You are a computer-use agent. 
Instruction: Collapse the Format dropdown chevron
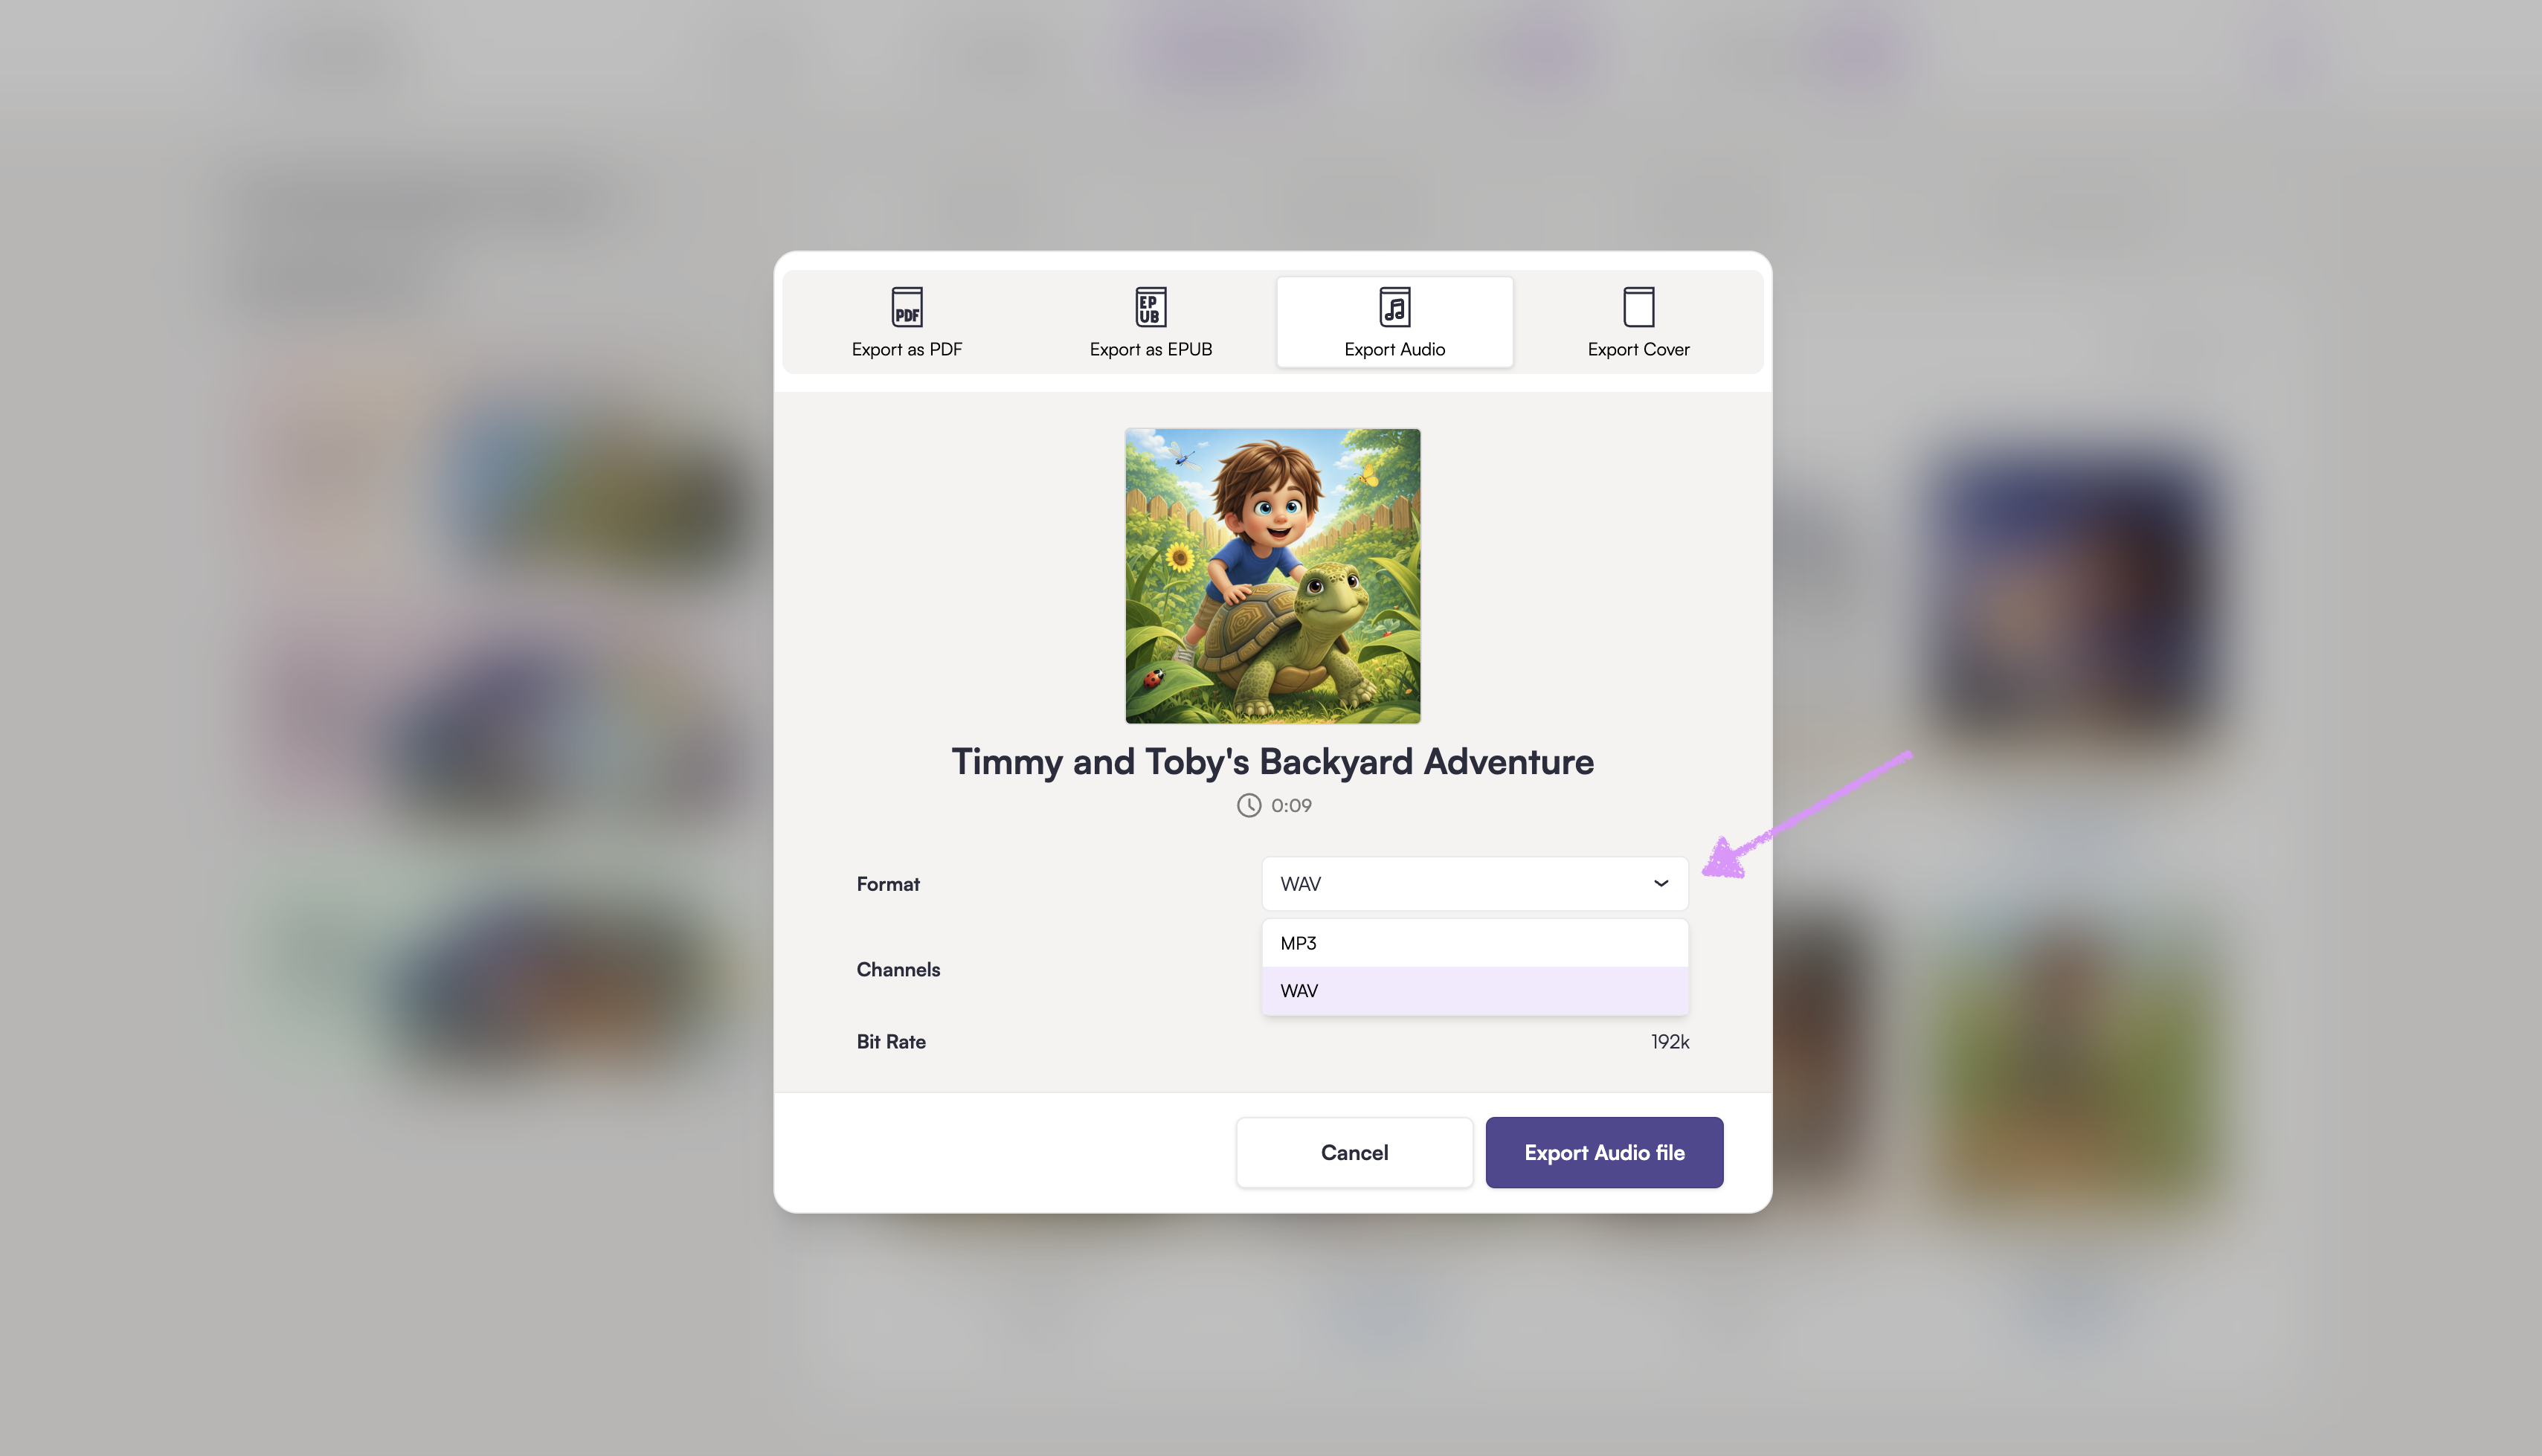1660,883
